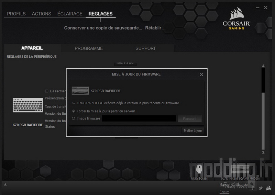Open the ÉCLAIRAGE tab
The height and width of the screenshot is (195, 275).
pos(70,14)
